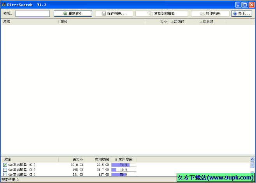Uncheck the 本地磁盘 (C:) drive checkbox
256x183 pixels.
[5, 165]
